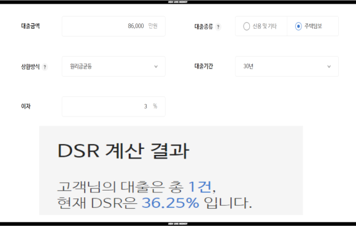Viewport: 356px width, 226px height.
Task: Expand the 30년 loan period dropdown
Action: click(x=287, y=66)
